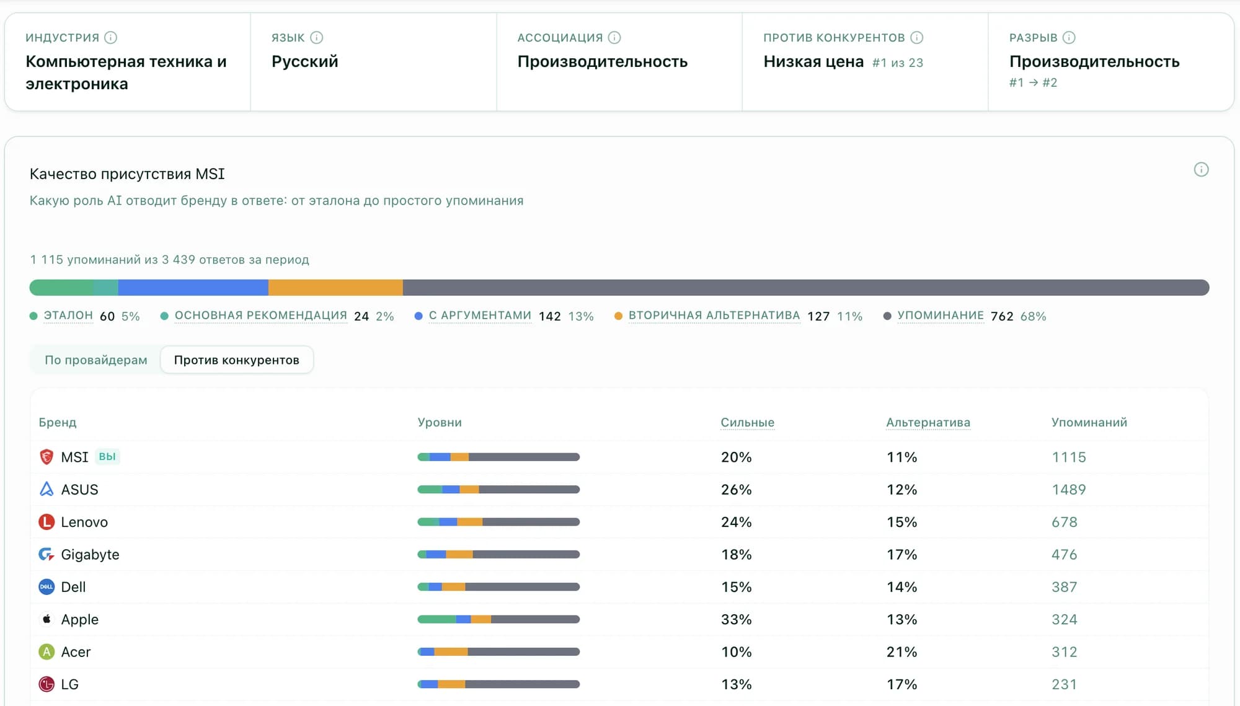Click the info icon next to ЯЗЫК
This screenshot has height=706, width=1240.
[x=317, y=38]
